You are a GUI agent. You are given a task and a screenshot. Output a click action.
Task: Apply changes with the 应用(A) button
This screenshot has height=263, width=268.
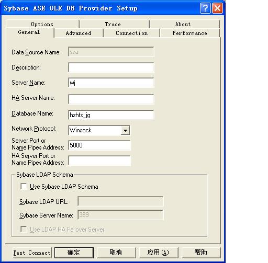coord(159,253)
